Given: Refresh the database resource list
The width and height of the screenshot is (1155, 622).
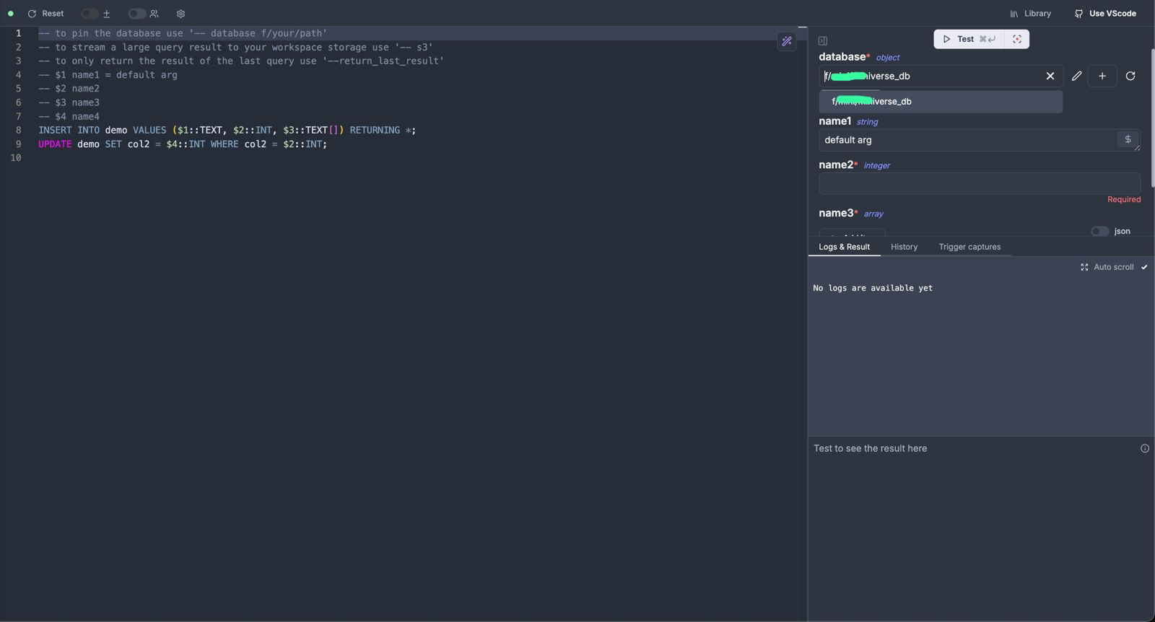Looking at the screenshot, I should [1130, 76].
